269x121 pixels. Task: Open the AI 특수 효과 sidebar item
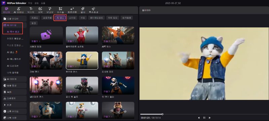pyautogui.click(x=13, y=32)
